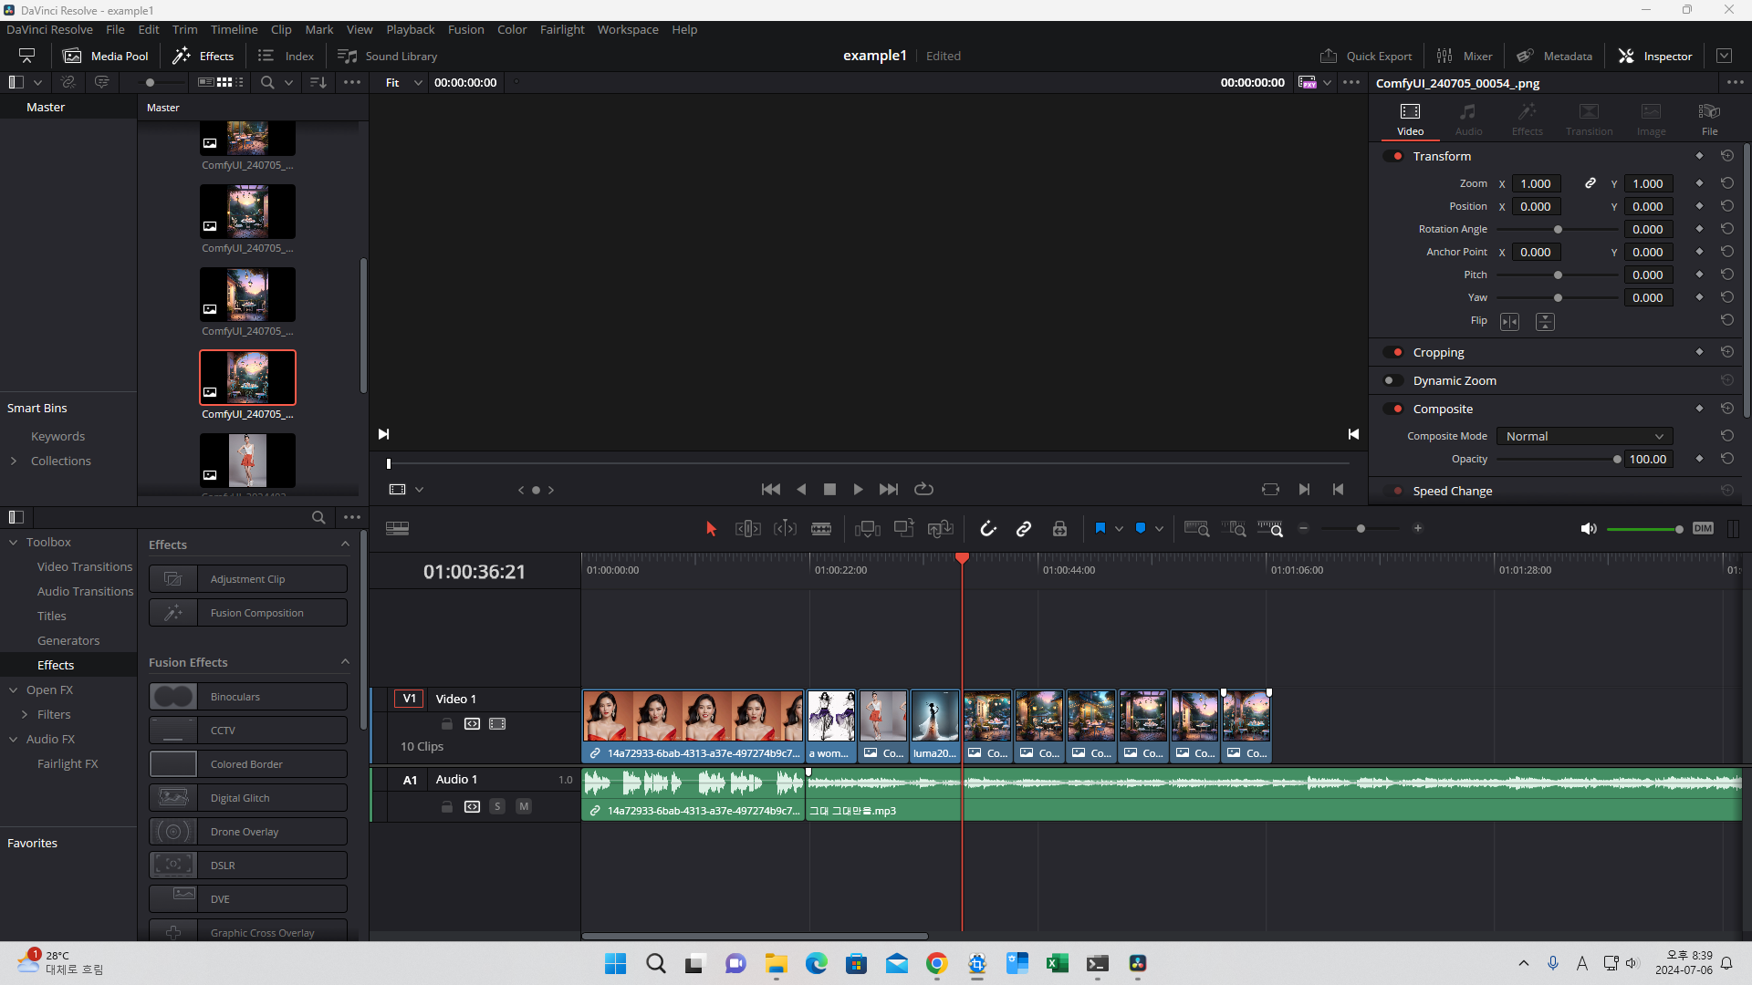The height and width of the screenshot is (985, 1752).
Task: Enable the Dynamic Zoom toggle
Action: coord(1392,381)
